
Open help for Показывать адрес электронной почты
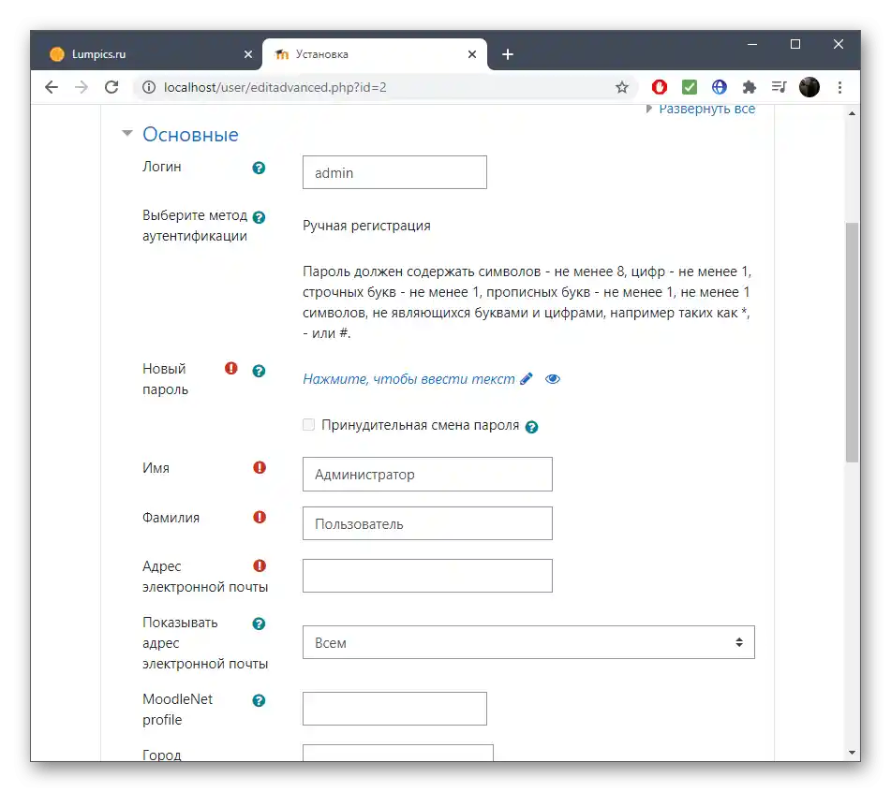pyautogui.click(x=259, y=623)
